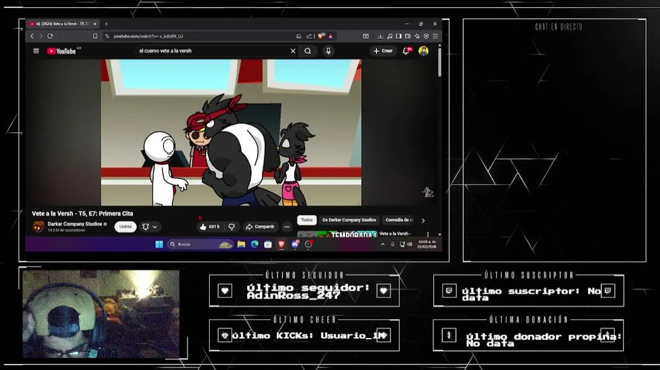
Task: Open Brave VPN shield icon
Action: tap(426, 36)
